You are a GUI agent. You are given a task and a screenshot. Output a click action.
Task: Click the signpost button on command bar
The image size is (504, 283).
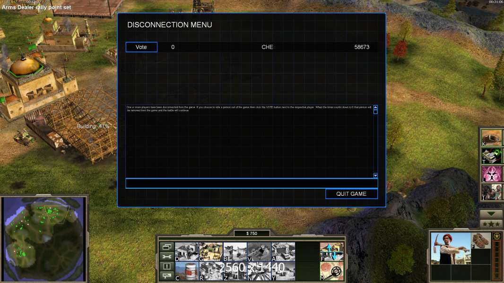click(167, 275)
